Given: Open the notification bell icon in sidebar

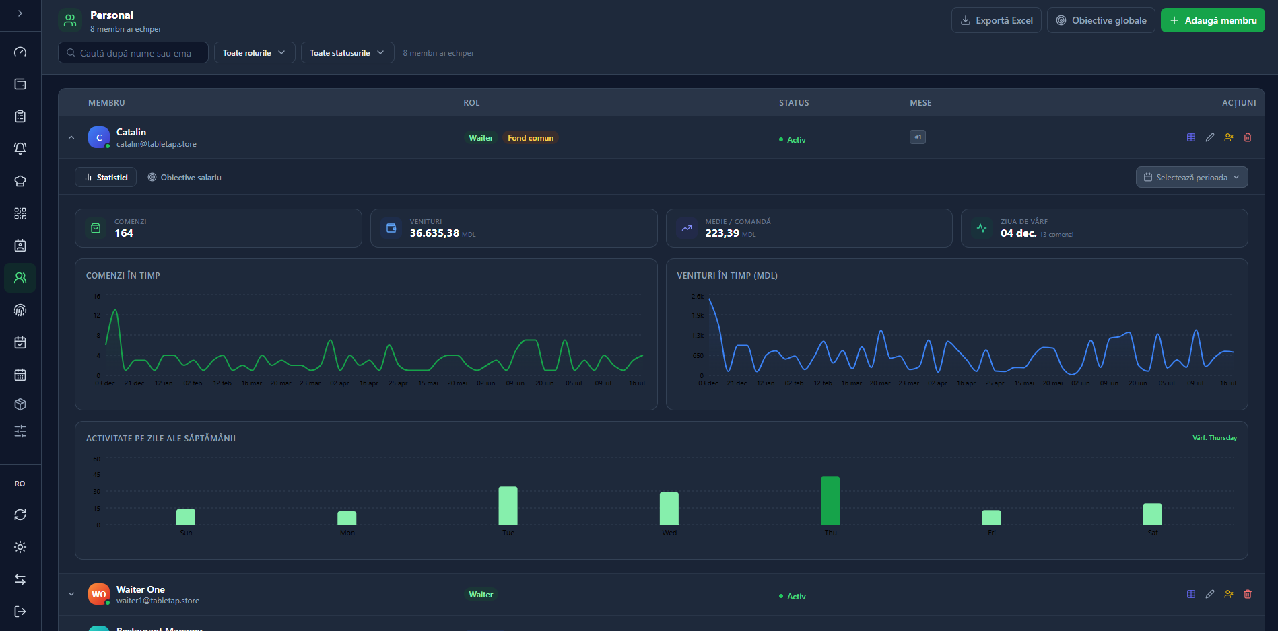Looking at the screenshot, I should pyautogui.click(x=20, y=149).
